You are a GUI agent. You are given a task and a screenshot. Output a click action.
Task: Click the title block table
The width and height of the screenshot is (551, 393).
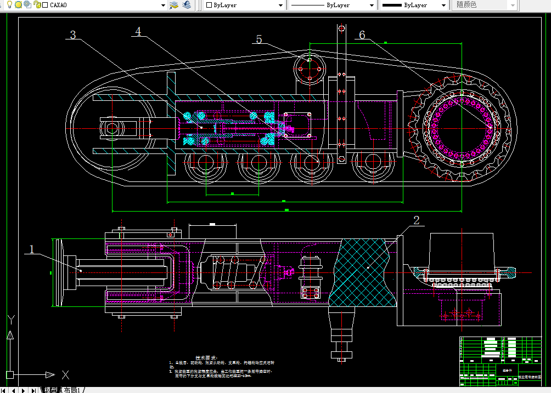(x=501, y=361)
